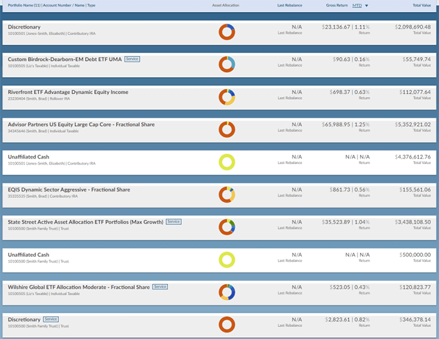This screenshot has width=439, height=339.
Task: Select account text 34345646 (Smith, Brad) Individual Taxable
Action: pos(43,131)
